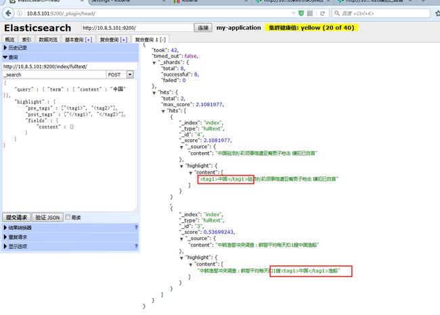Collapse "highlight" of the id 4 hit
The image size is (440, 315).
(181, 166)
